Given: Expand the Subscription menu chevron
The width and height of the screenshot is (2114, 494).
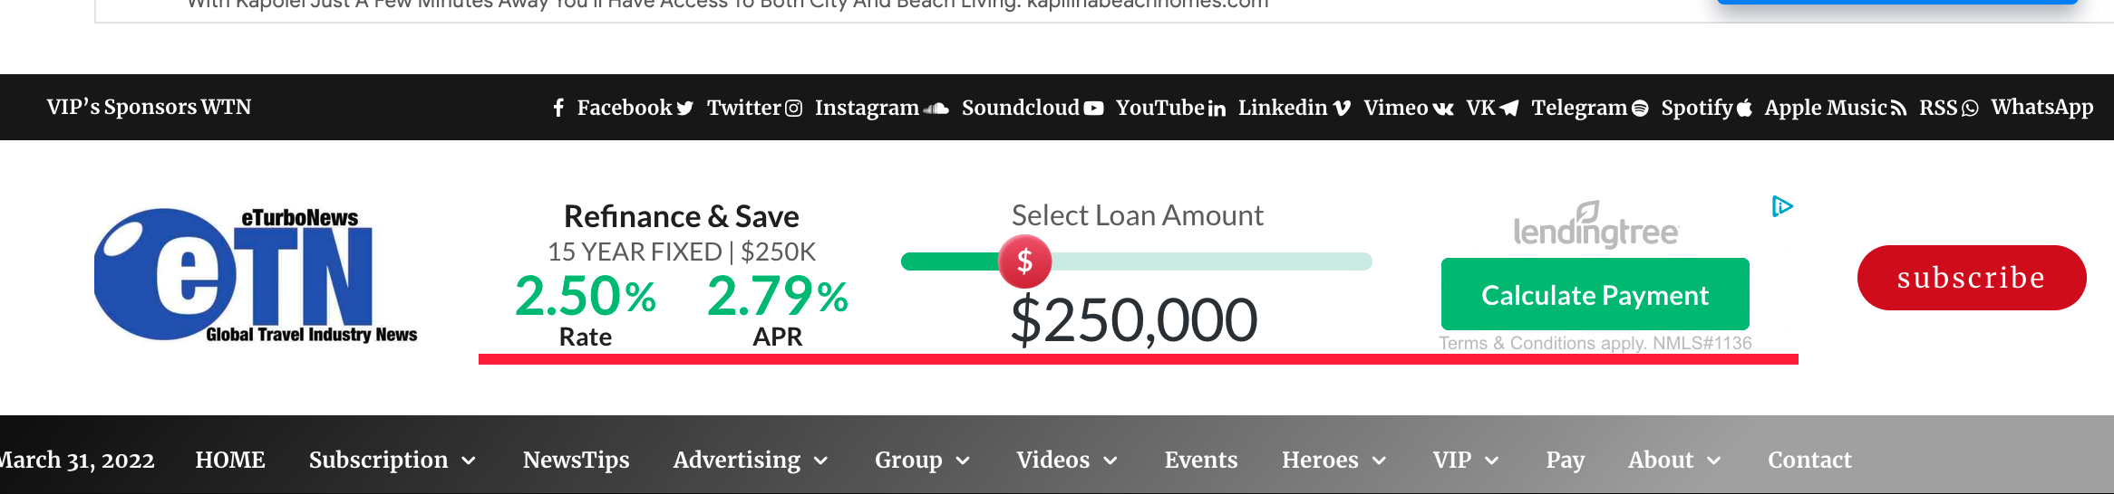Looking at the screenshot, I should (x=469, y=461).
